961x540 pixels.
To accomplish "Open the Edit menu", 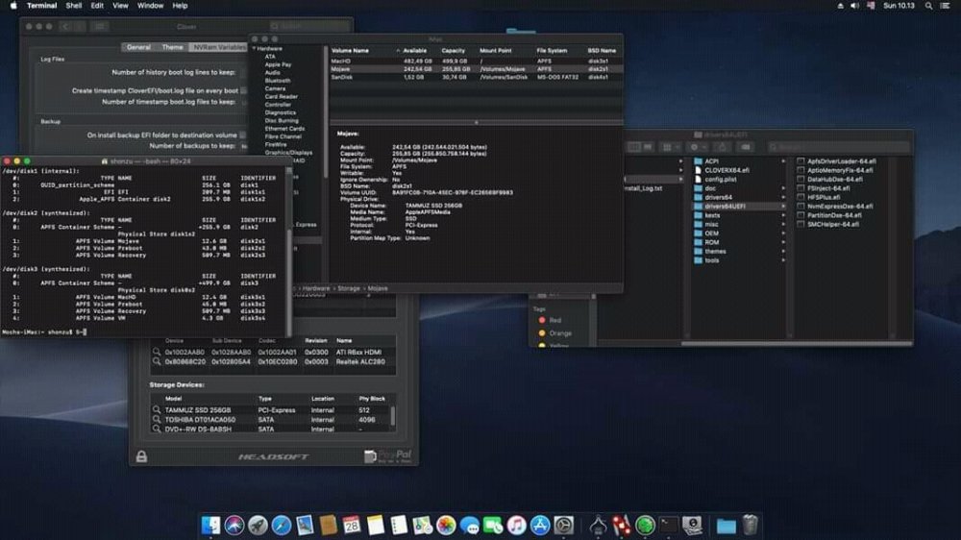I will pyautogui.click(x=97, y=6).
